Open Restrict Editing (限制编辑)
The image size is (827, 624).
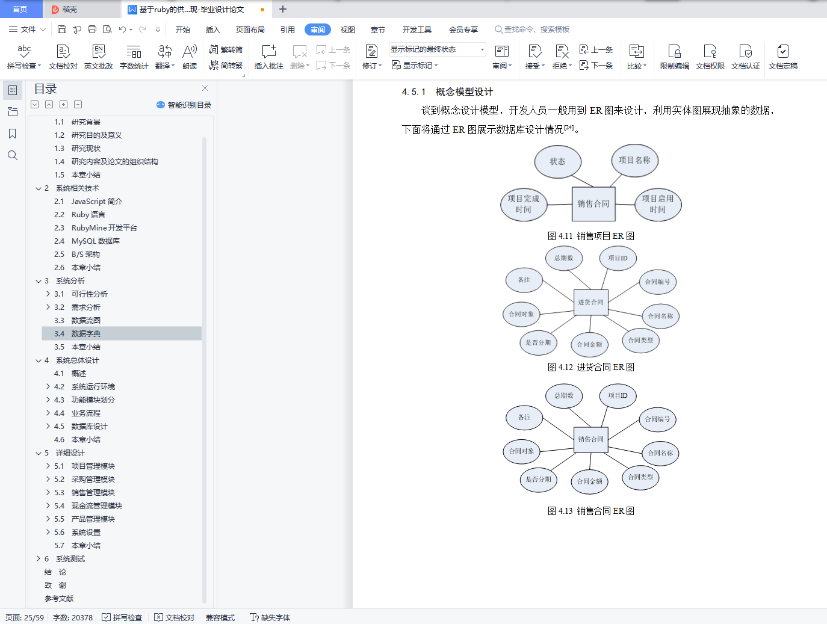(675, 57)
